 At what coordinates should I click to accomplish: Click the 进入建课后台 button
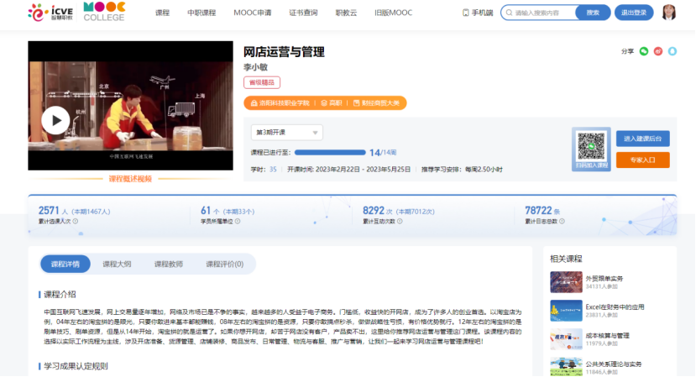point(642,138)
